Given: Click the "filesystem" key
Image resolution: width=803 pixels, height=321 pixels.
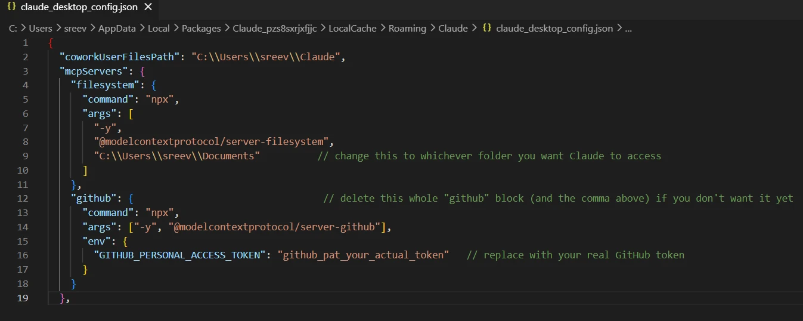Looking at the screenshot, I should click(106, 85).
